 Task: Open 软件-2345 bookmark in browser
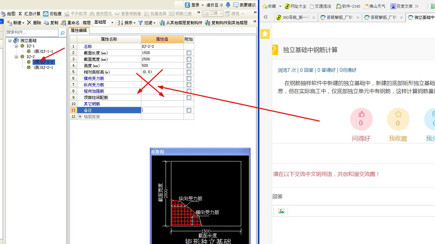pyautogui.click(x=348, y=6)
